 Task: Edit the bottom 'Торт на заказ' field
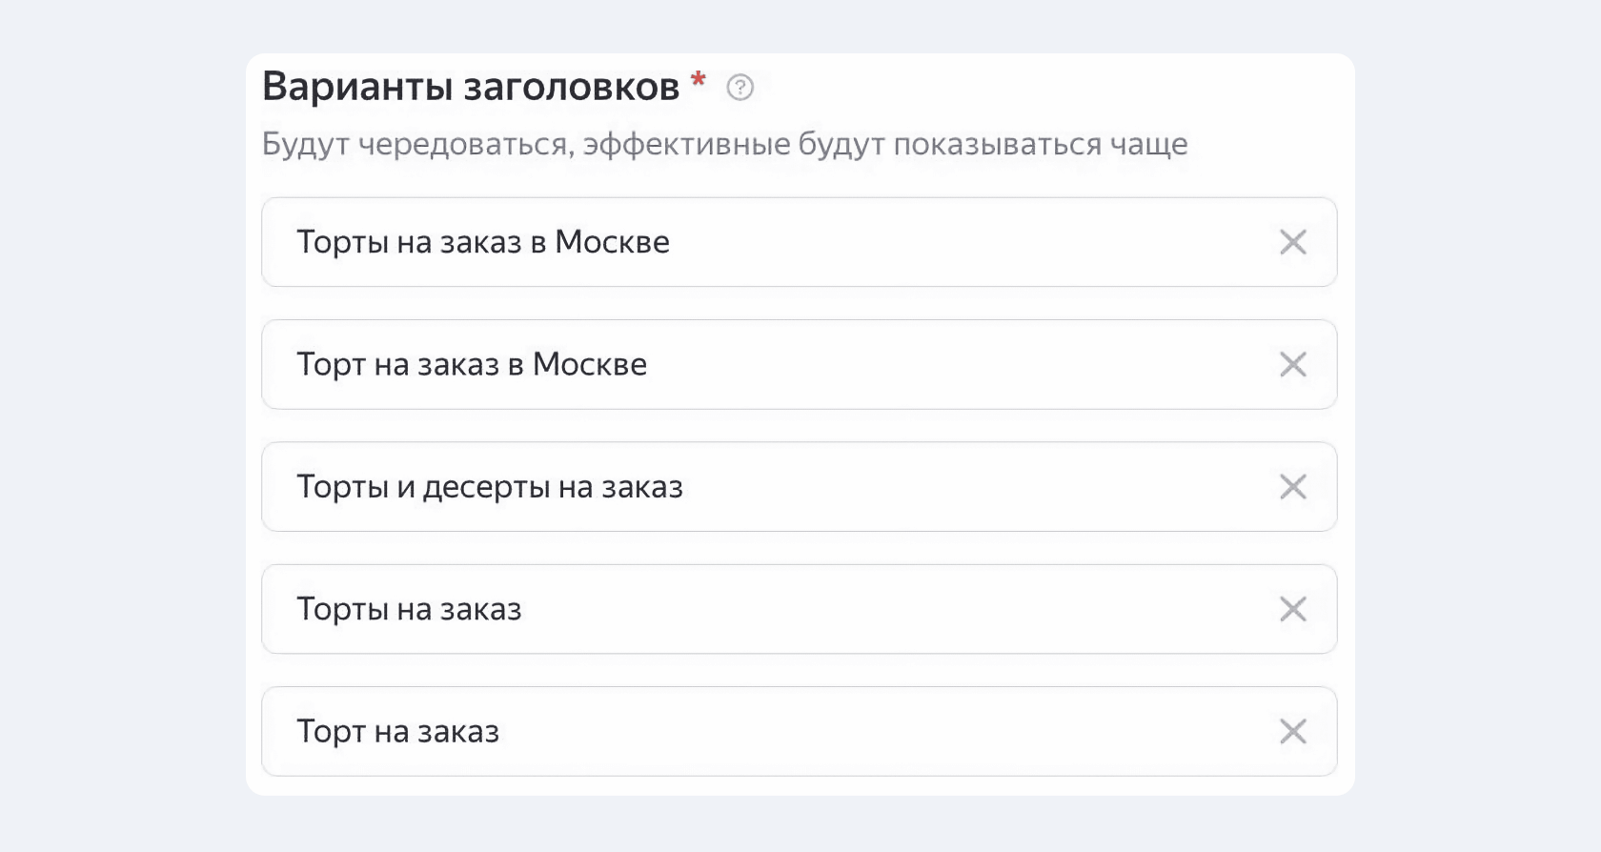pos(799,731)
